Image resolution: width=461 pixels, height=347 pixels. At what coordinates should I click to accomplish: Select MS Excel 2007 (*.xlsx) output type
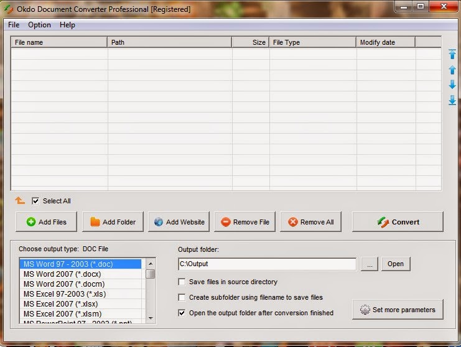tap(80, 304)
